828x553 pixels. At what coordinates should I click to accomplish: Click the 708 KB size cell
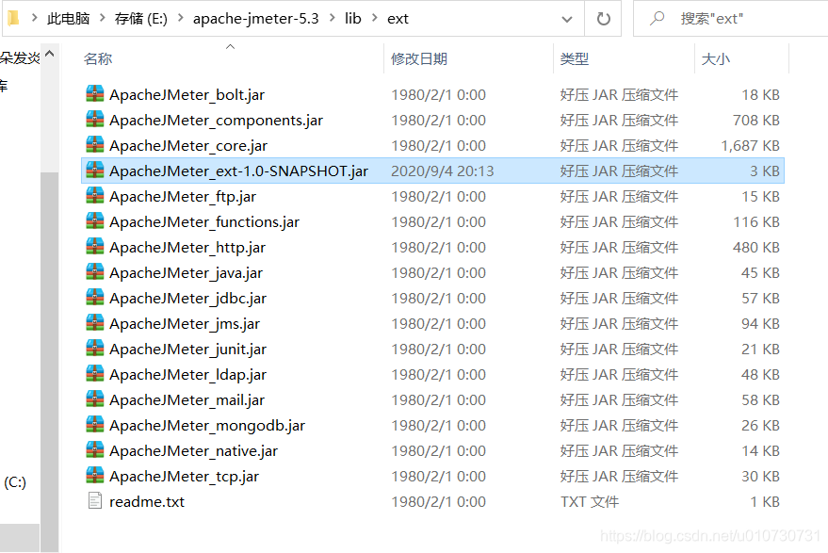click(756, 120)
